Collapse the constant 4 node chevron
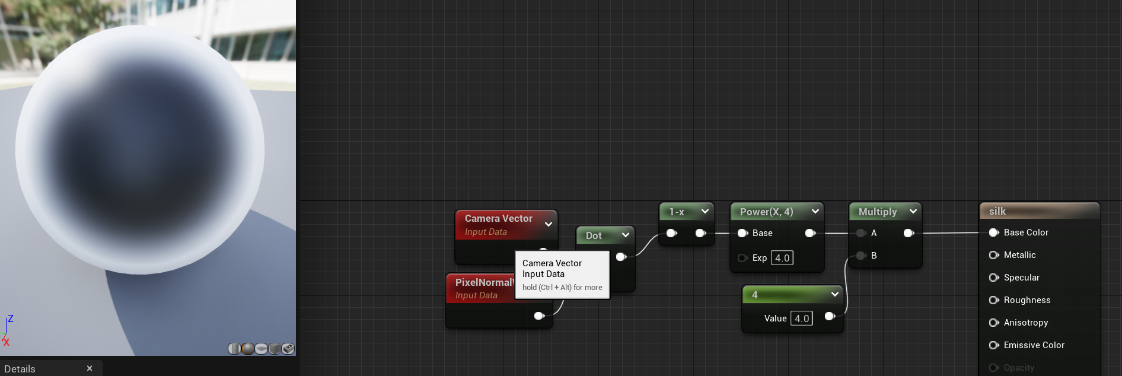 (835, 294)
